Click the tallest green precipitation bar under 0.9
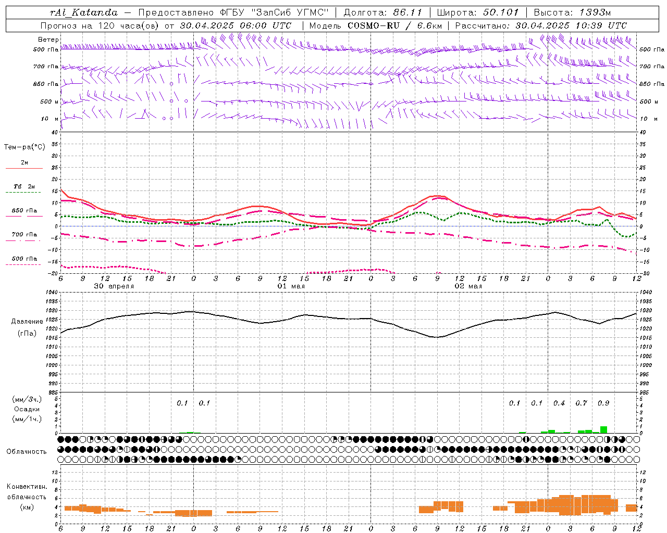 (x=603, y=429)
